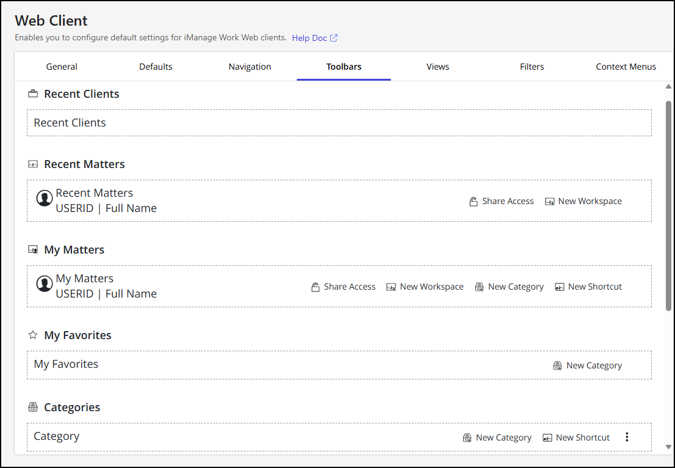The image size is (675, 468).
Task: Go to the Views tab
Action: (438, 67)
